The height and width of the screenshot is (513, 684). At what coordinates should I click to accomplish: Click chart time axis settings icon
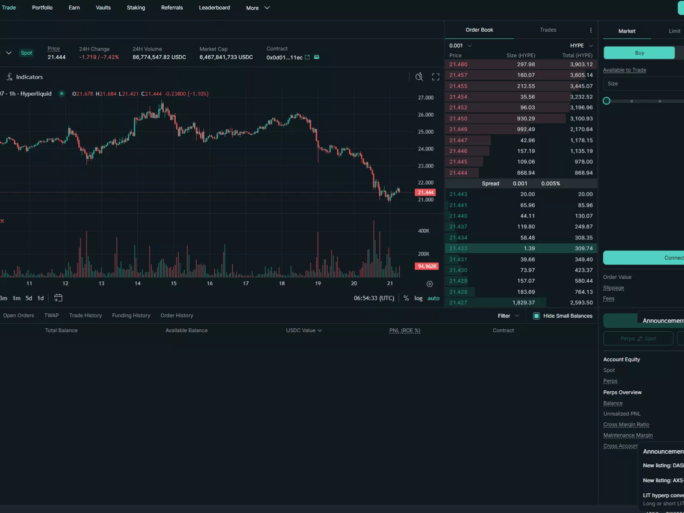click(x=430, y=284)
